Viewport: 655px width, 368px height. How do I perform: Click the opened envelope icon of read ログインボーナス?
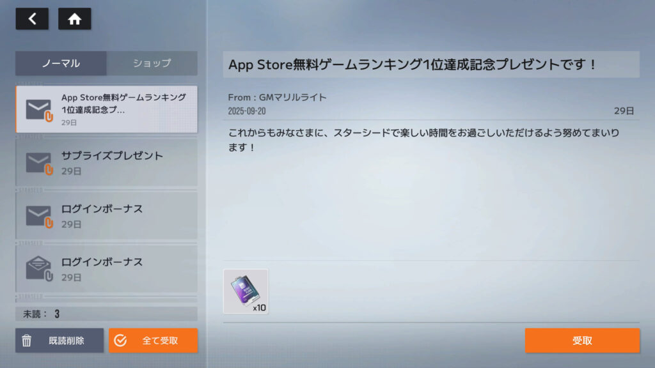coord(38,269)
